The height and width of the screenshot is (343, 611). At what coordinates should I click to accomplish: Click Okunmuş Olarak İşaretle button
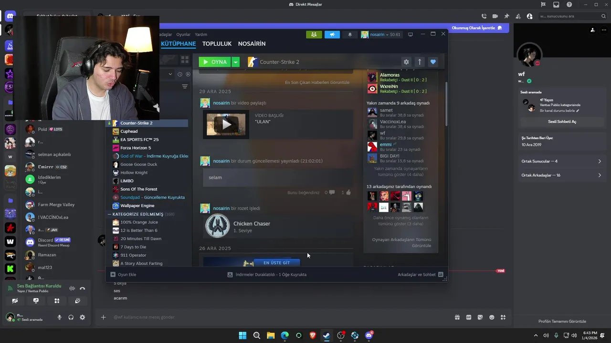[x=477, y=28]
